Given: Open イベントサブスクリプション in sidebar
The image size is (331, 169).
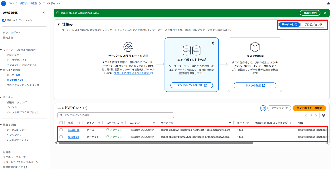Looking at the screenshot, I should pos(23,112).
